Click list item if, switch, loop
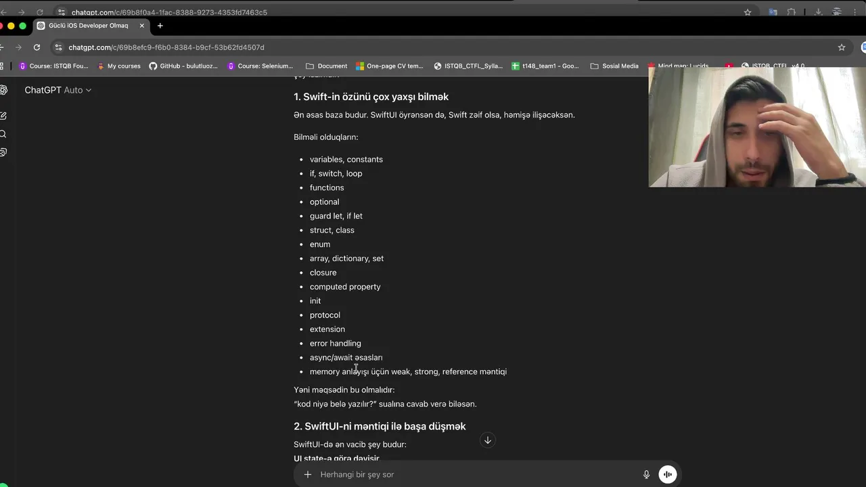This screenshot has height=487, width=866. click(336, 174)
